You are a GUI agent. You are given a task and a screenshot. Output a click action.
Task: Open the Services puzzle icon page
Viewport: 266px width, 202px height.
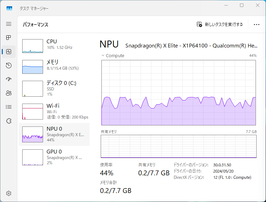(x=9, y=121)
